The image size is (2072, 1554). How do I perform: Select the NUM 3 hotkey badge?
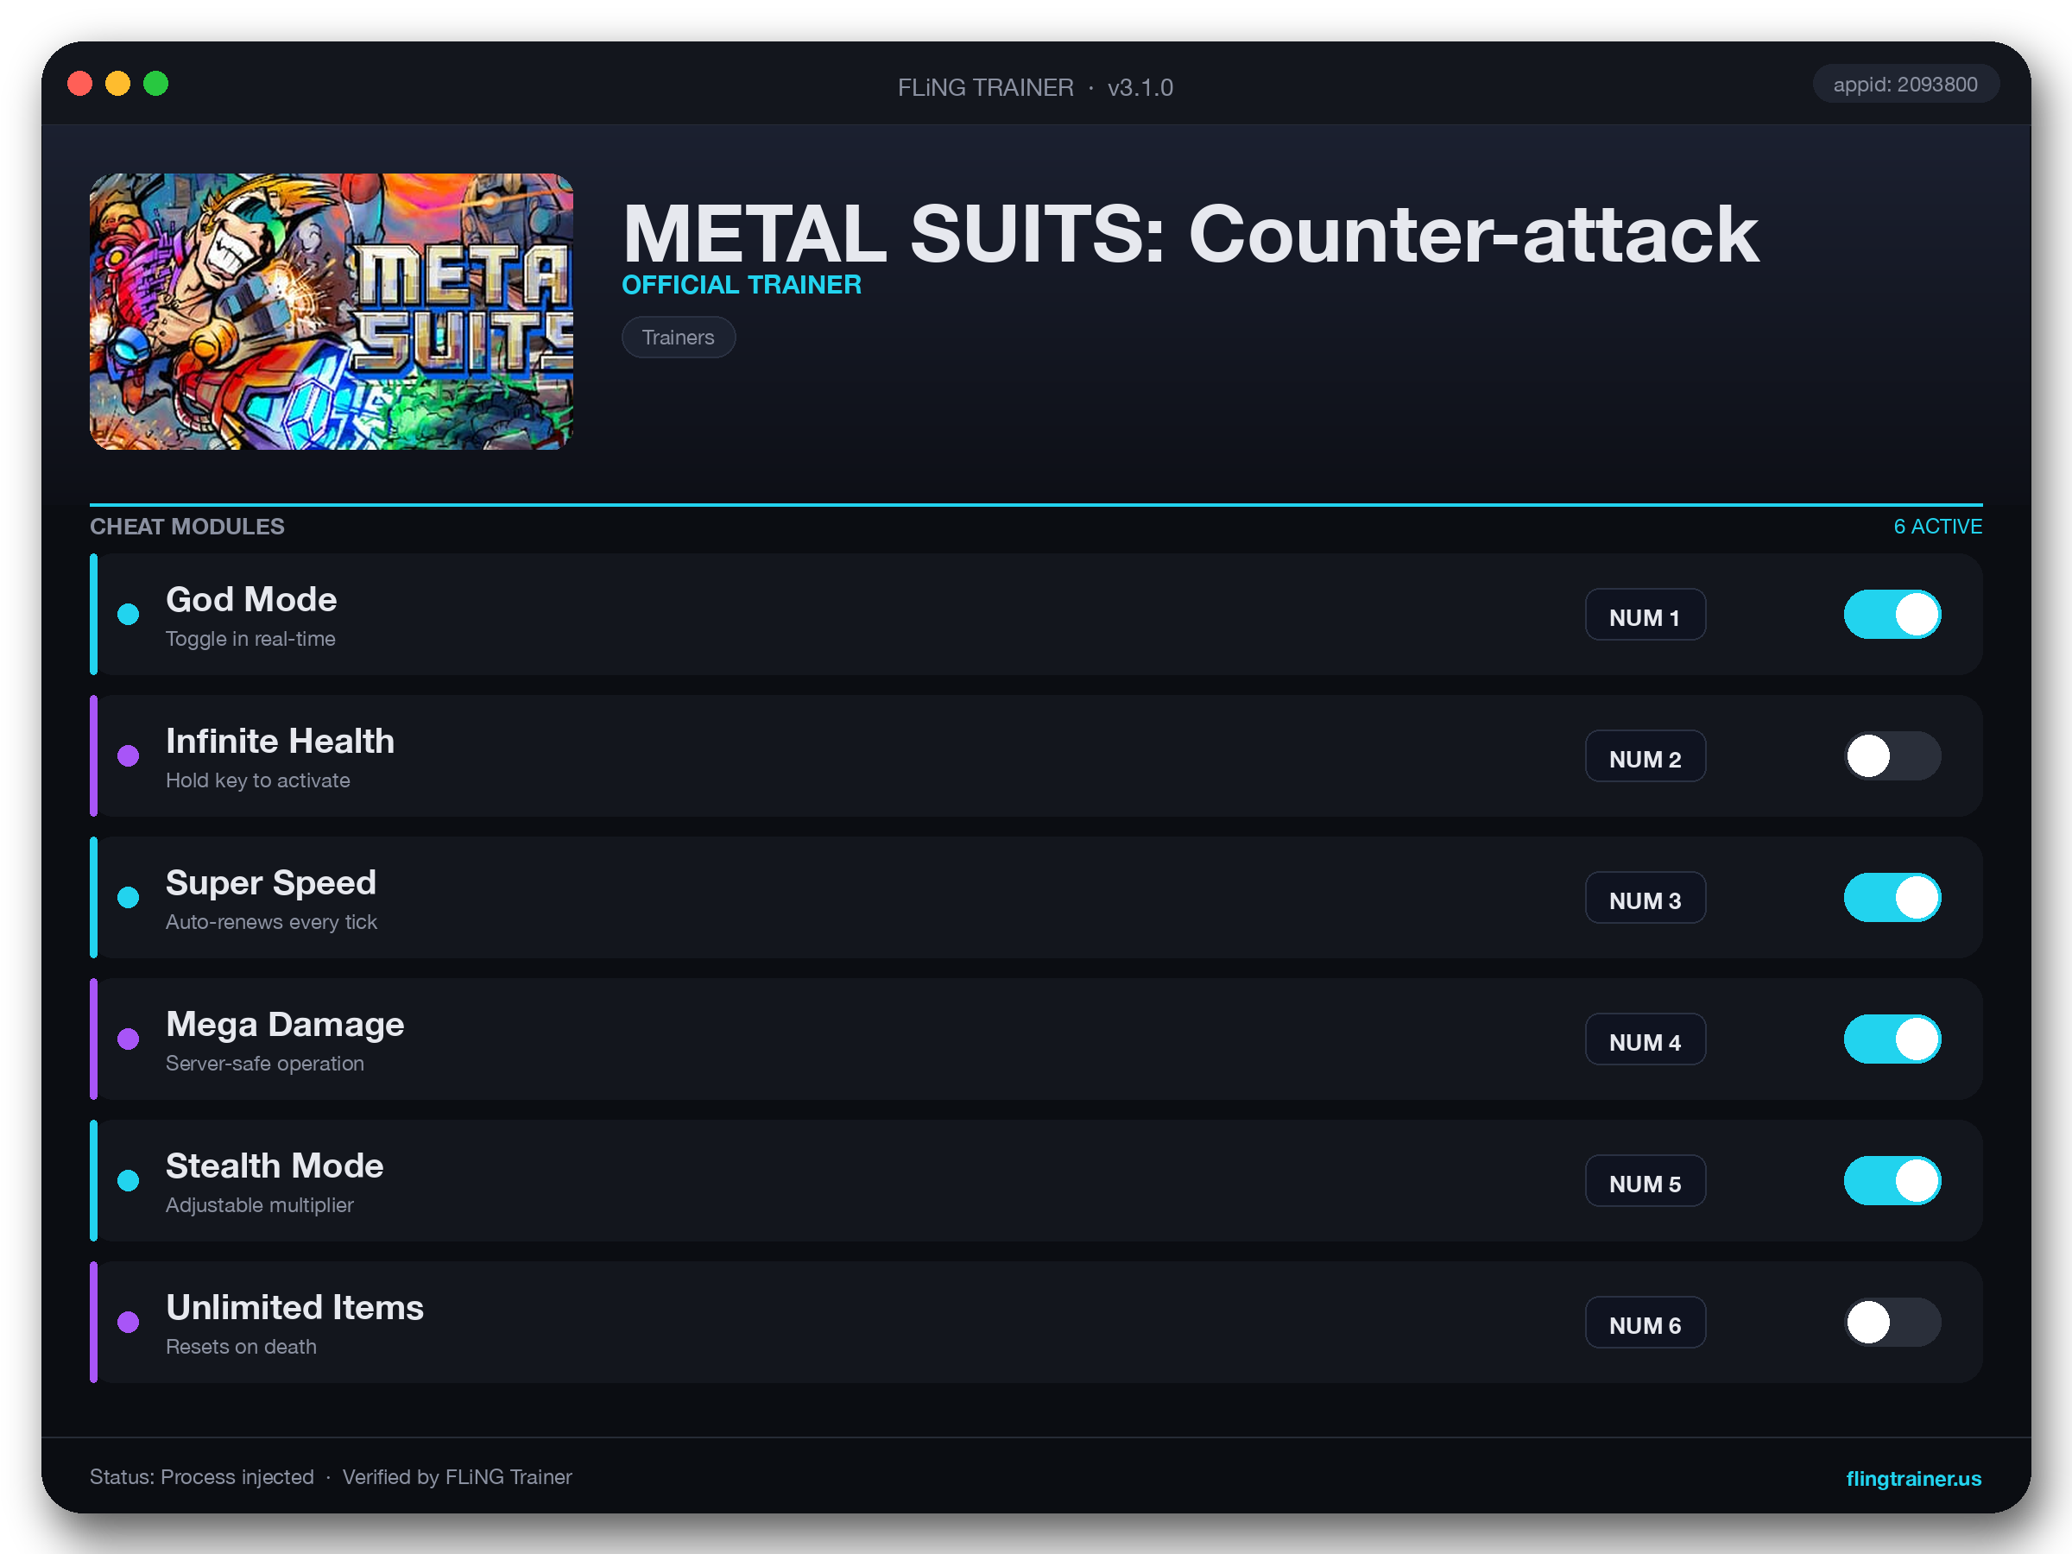click(1645, 899)
